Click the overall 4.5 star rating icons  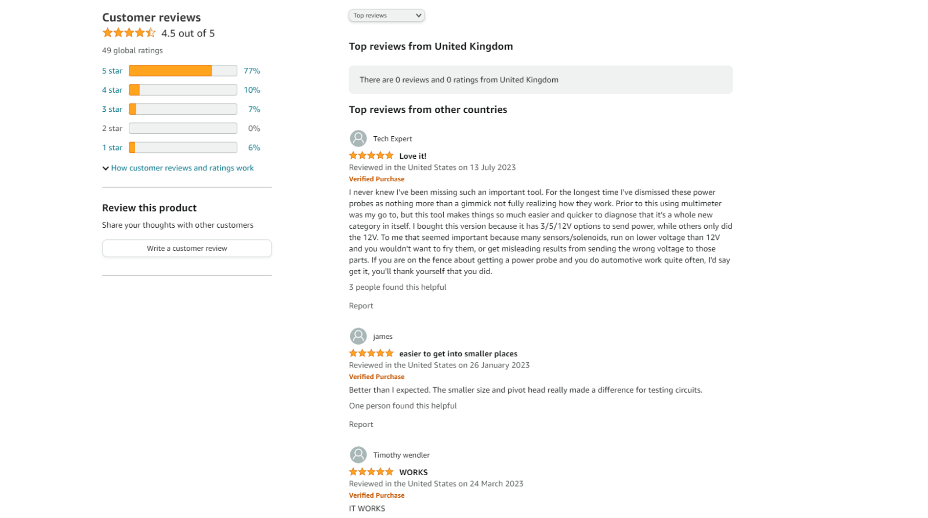coord(129,33)
